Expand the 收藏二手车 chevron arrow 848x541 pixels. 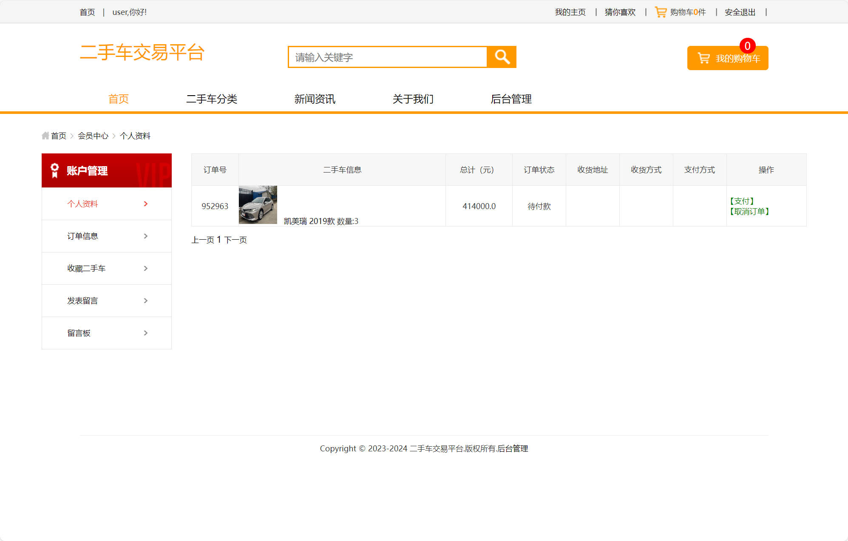pyautogui.click(x=146, y=269)
